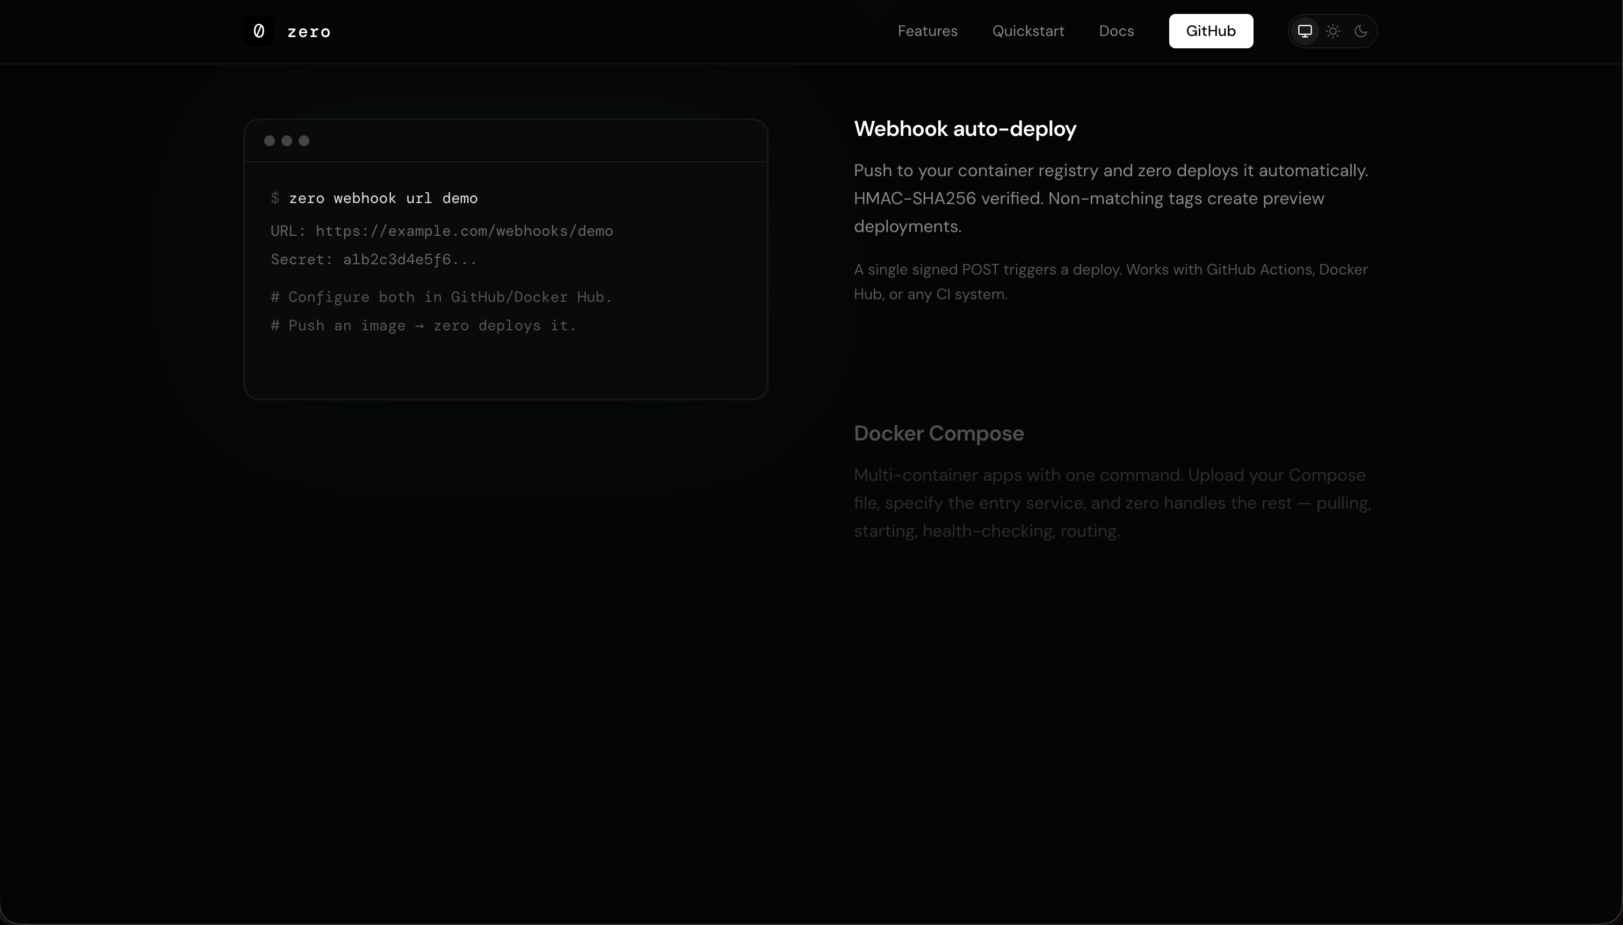This screenshot has height=925, width=1623.
Task: Click the Webhook auto-deploy description paragraph
Action: [x=1110, y=198]
